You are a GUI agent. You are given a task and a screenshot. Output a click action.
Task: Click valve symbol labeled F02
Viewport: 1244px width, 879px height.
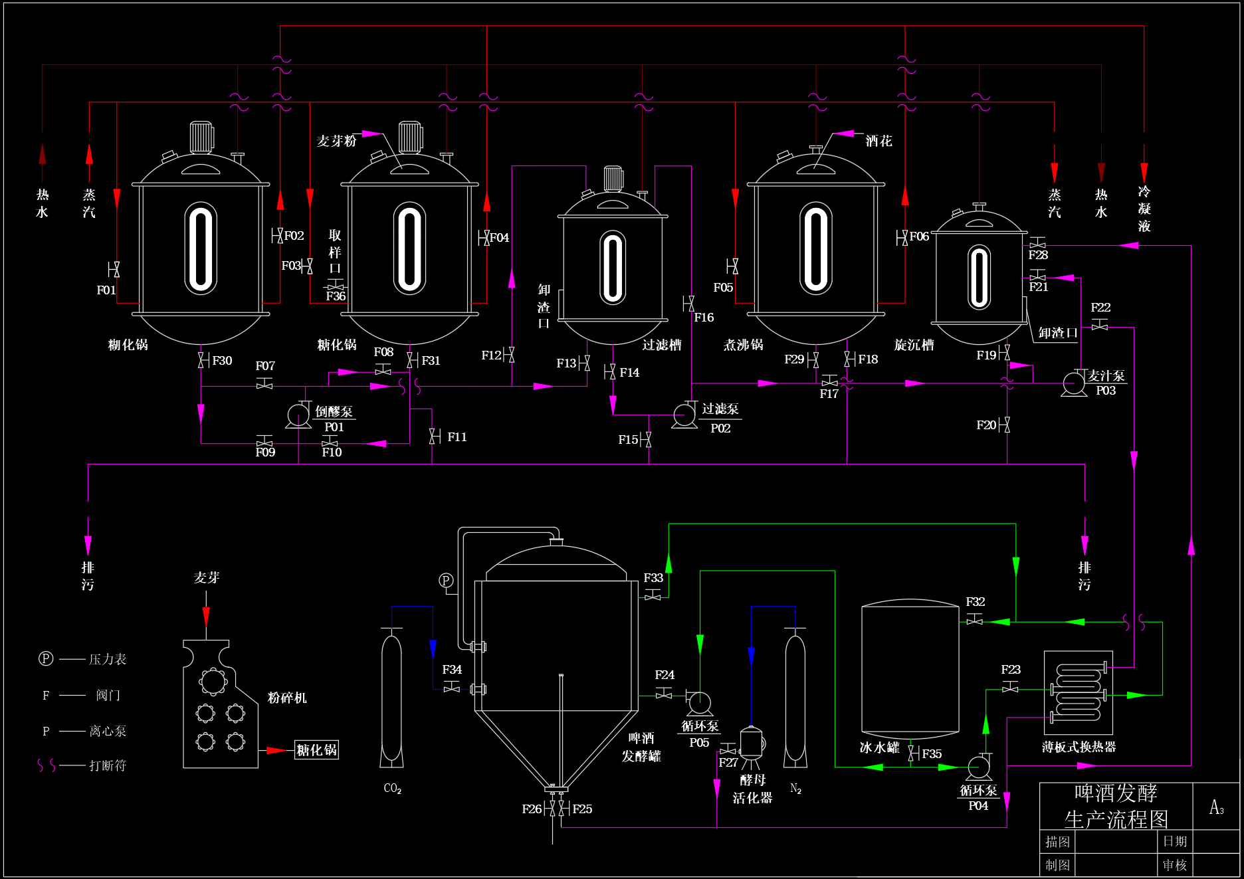278,236
